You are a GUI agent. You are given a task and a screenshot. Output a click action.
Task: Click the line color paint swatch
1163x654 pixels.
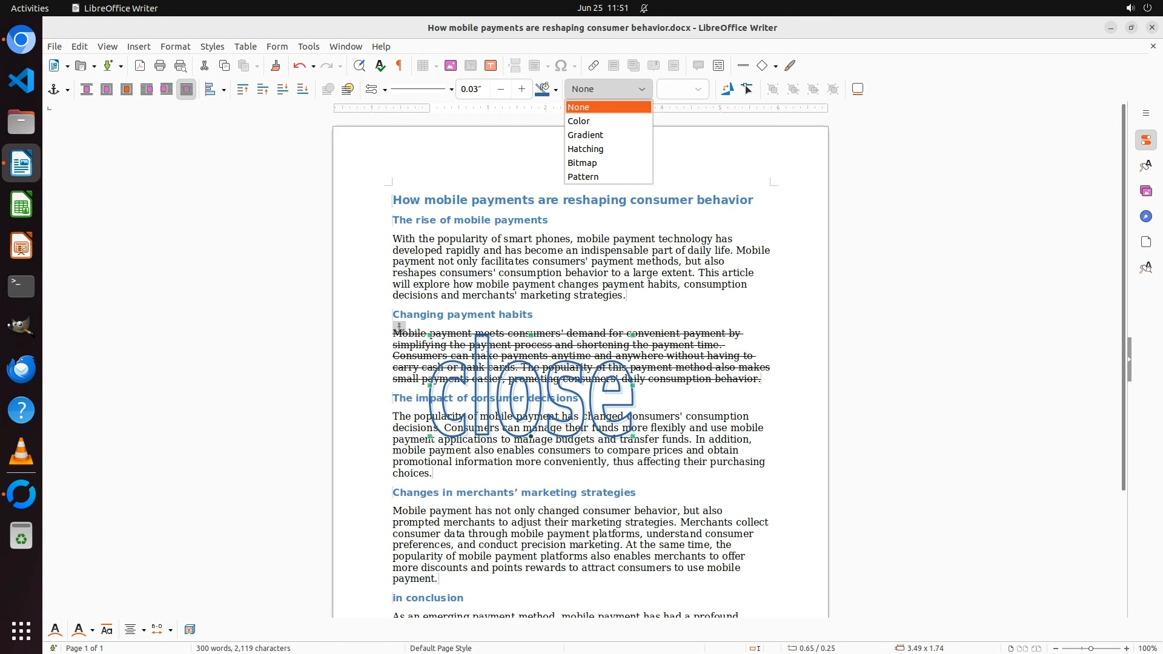[542, 90]
